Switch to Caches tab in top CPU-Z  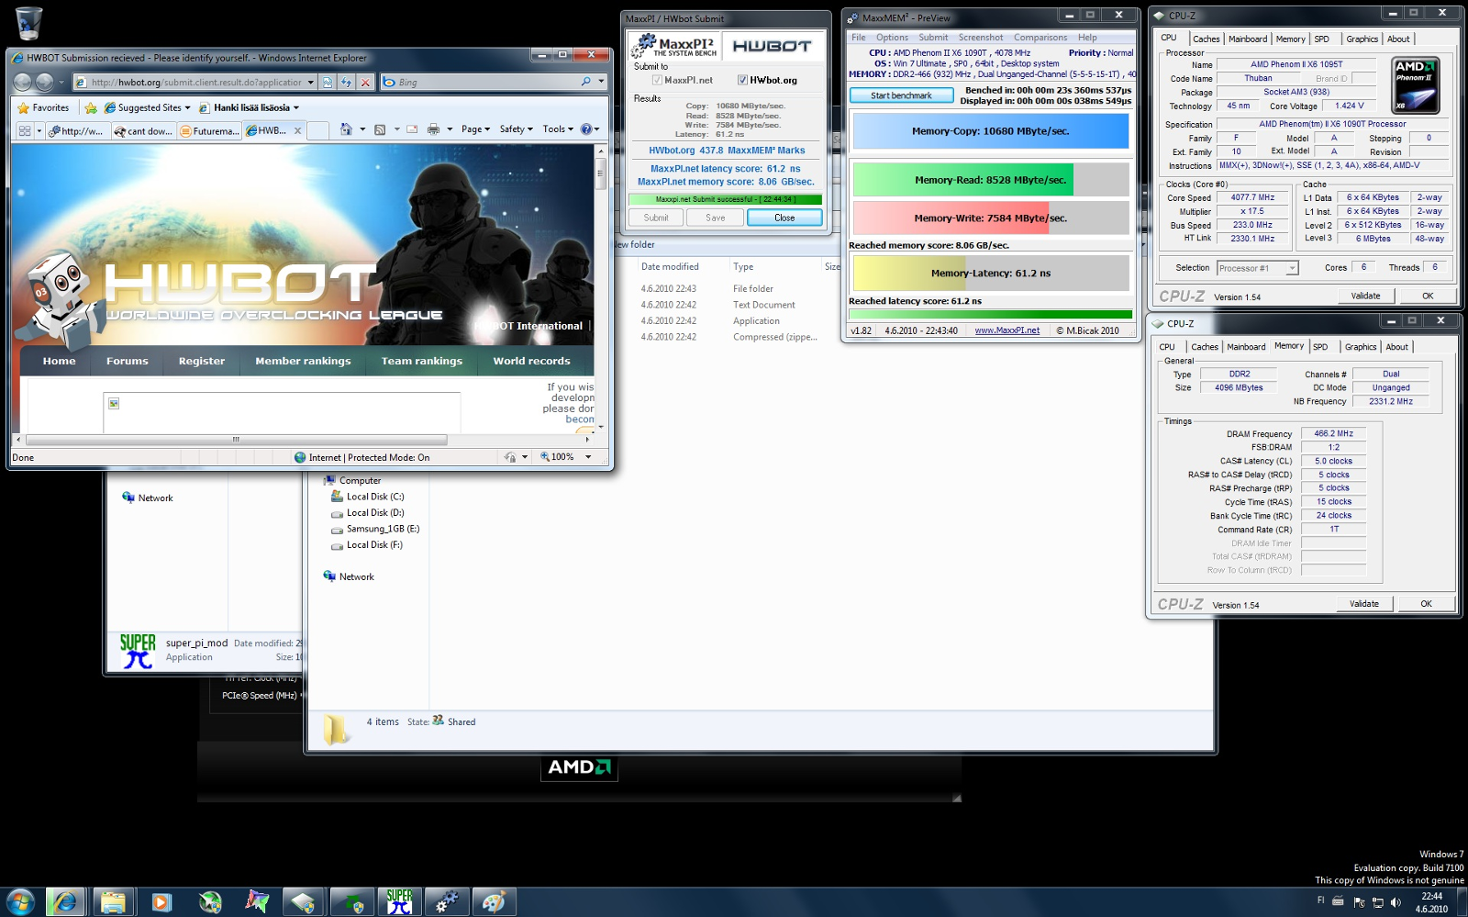pyautogui.click(x=1206, y=39)
